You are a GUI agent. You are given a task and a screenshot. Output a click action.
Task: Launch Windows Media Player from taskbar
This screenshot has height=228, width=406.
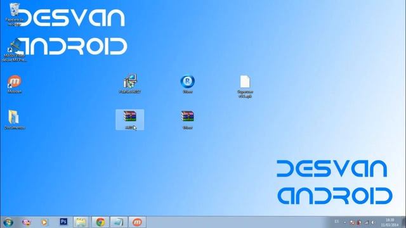pyautogui.click(x=44, y=222)
